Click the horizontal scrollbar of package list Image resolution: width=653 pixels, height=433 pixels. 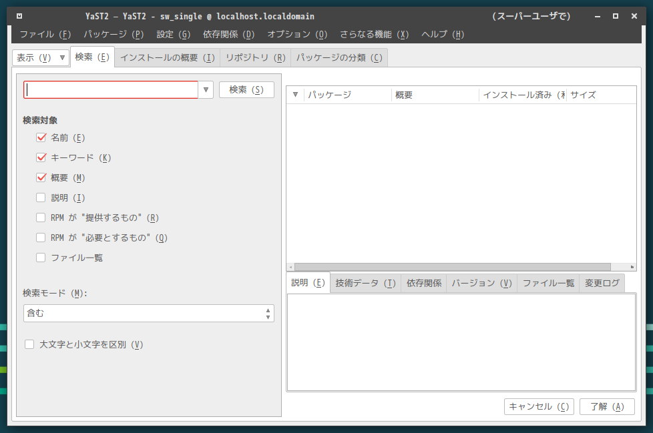[452, 267]
